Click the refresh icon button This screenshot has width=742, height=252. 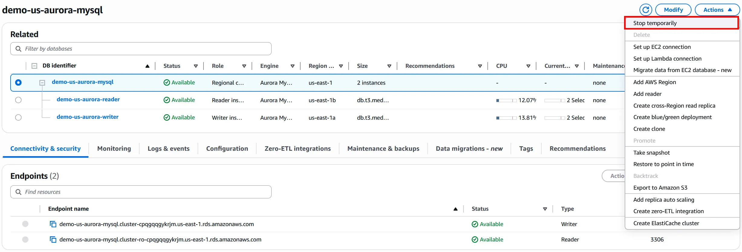[x=646, y=10]
